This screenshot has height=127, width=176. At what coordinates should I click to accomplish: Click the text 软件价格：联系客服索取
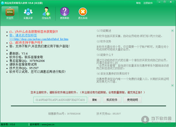26,57
